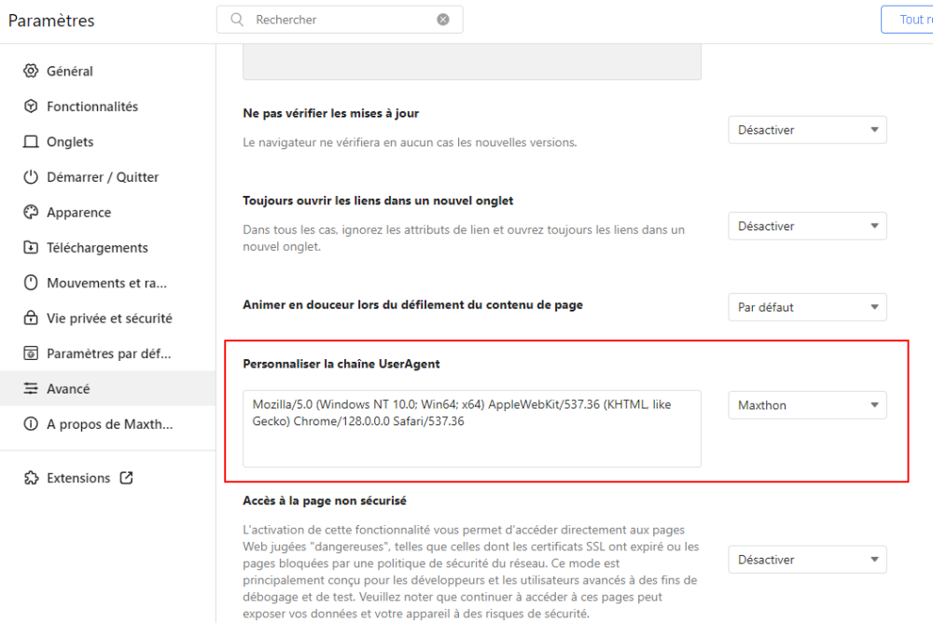Click the Onglets tab icon

pyautogui.click(x=31, y=142)
